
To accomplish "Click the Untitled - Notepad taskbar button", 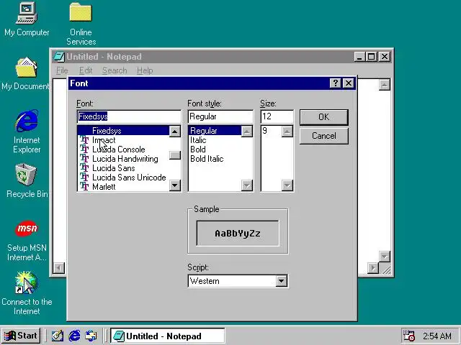I will pyautogui.click(x=168, y=336).
